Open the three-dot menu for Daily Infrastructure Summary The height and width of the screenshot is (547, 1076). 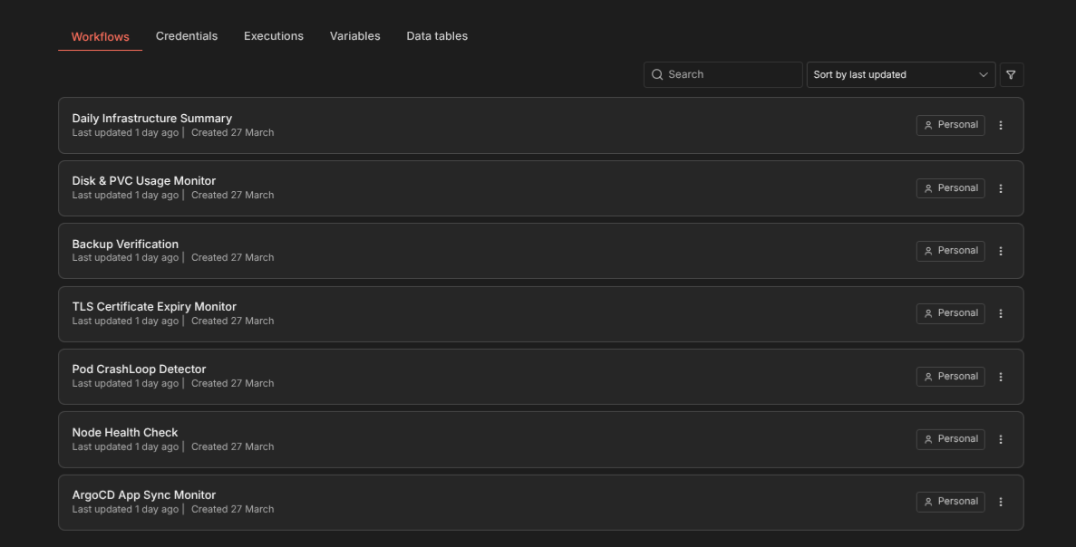coord(1000,125)
